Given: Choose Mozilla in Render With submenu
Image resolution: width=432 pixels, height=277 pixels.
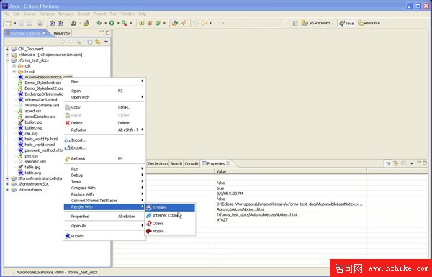Looking at the screenshot, I should (170, 231).
